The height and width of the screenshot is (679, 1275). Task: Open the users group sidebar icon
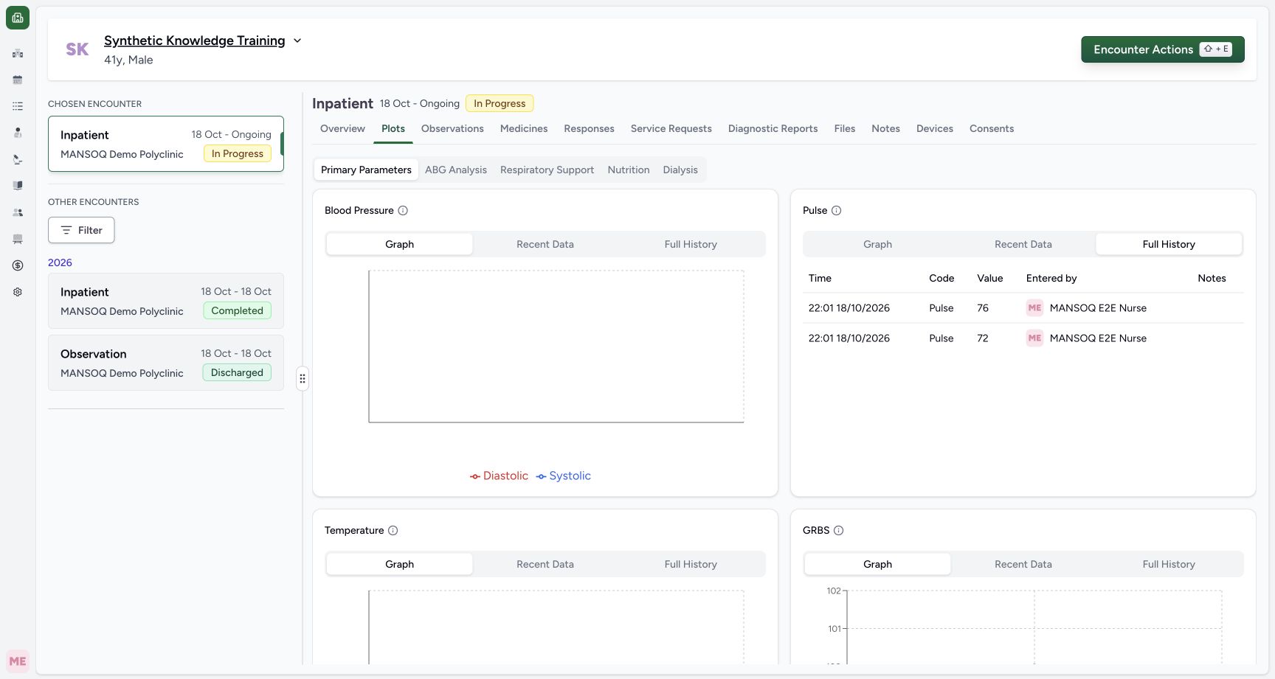[x=18, y=212]
